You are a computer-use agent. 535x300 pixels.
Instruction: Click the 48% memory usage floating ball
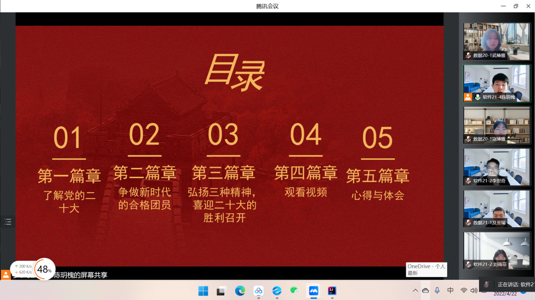(x=44, y=269)
